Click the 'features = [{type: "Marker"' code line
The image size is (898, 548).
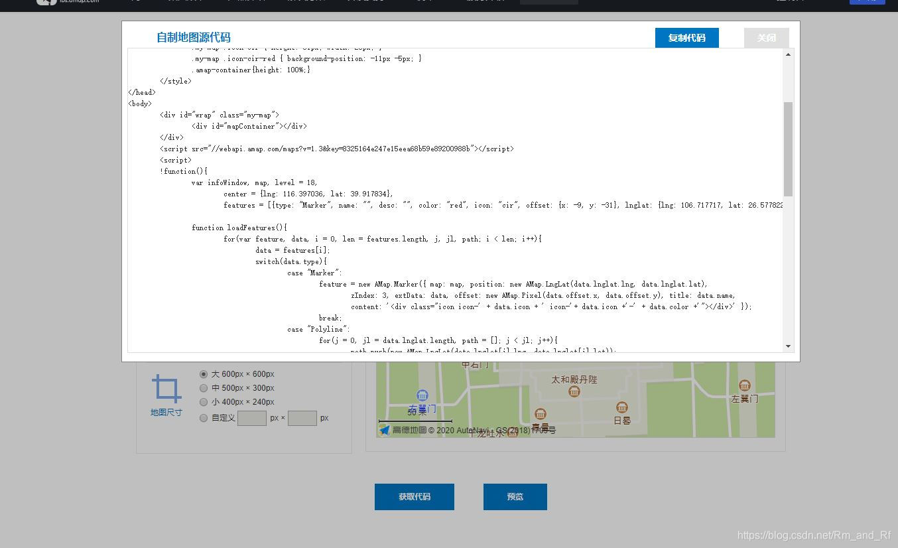point(503,205)
